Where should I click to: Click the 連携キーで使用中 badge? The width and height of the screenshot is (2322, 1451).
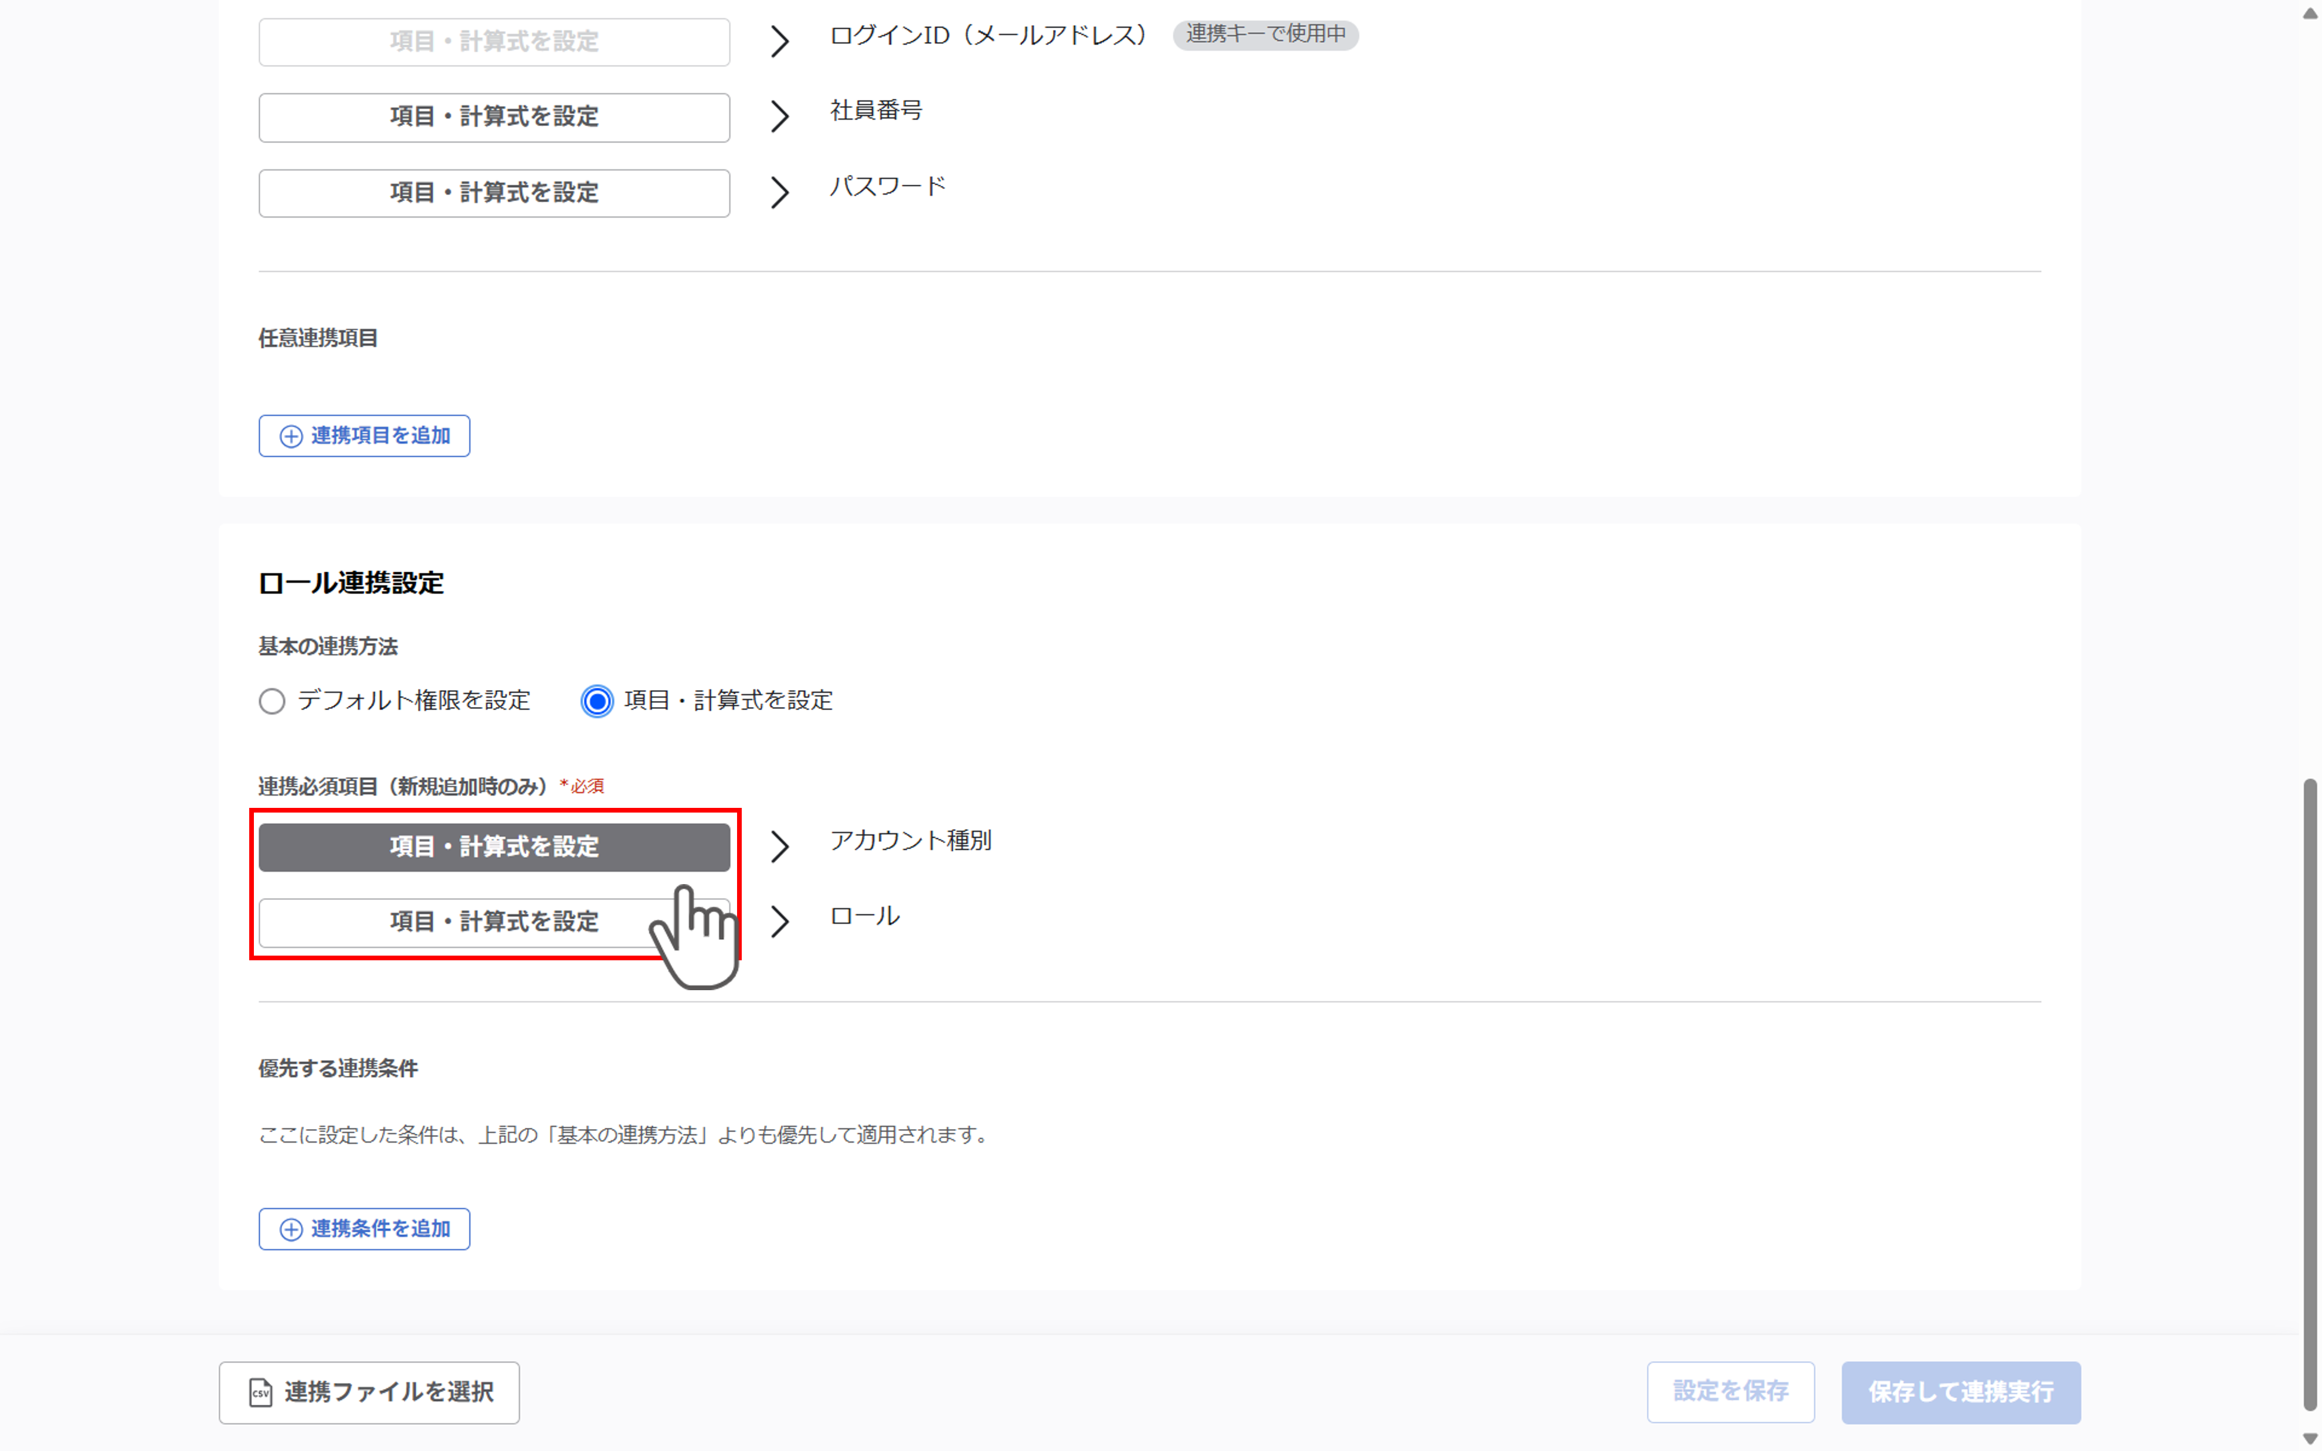[x=1265, y=35]
